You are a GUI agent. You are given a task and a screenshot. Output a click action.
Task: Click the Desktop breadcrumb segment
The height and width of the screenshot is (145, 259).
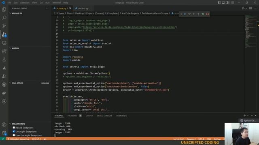coord(79,13)
